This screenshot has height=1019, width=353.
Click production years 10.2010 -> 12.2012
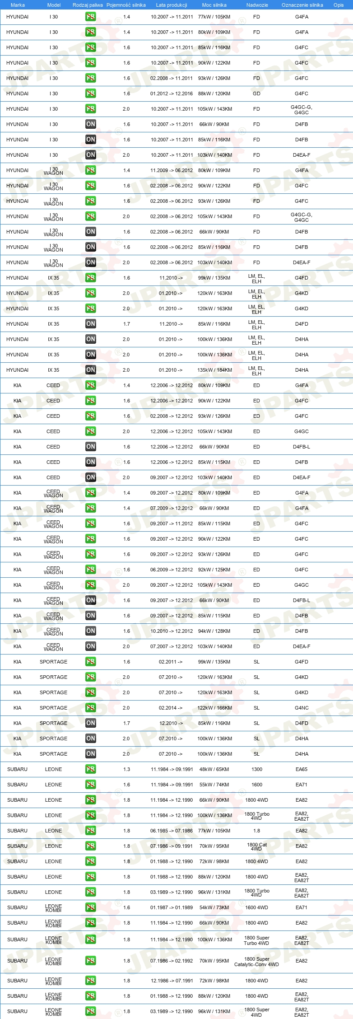point(172,631)
